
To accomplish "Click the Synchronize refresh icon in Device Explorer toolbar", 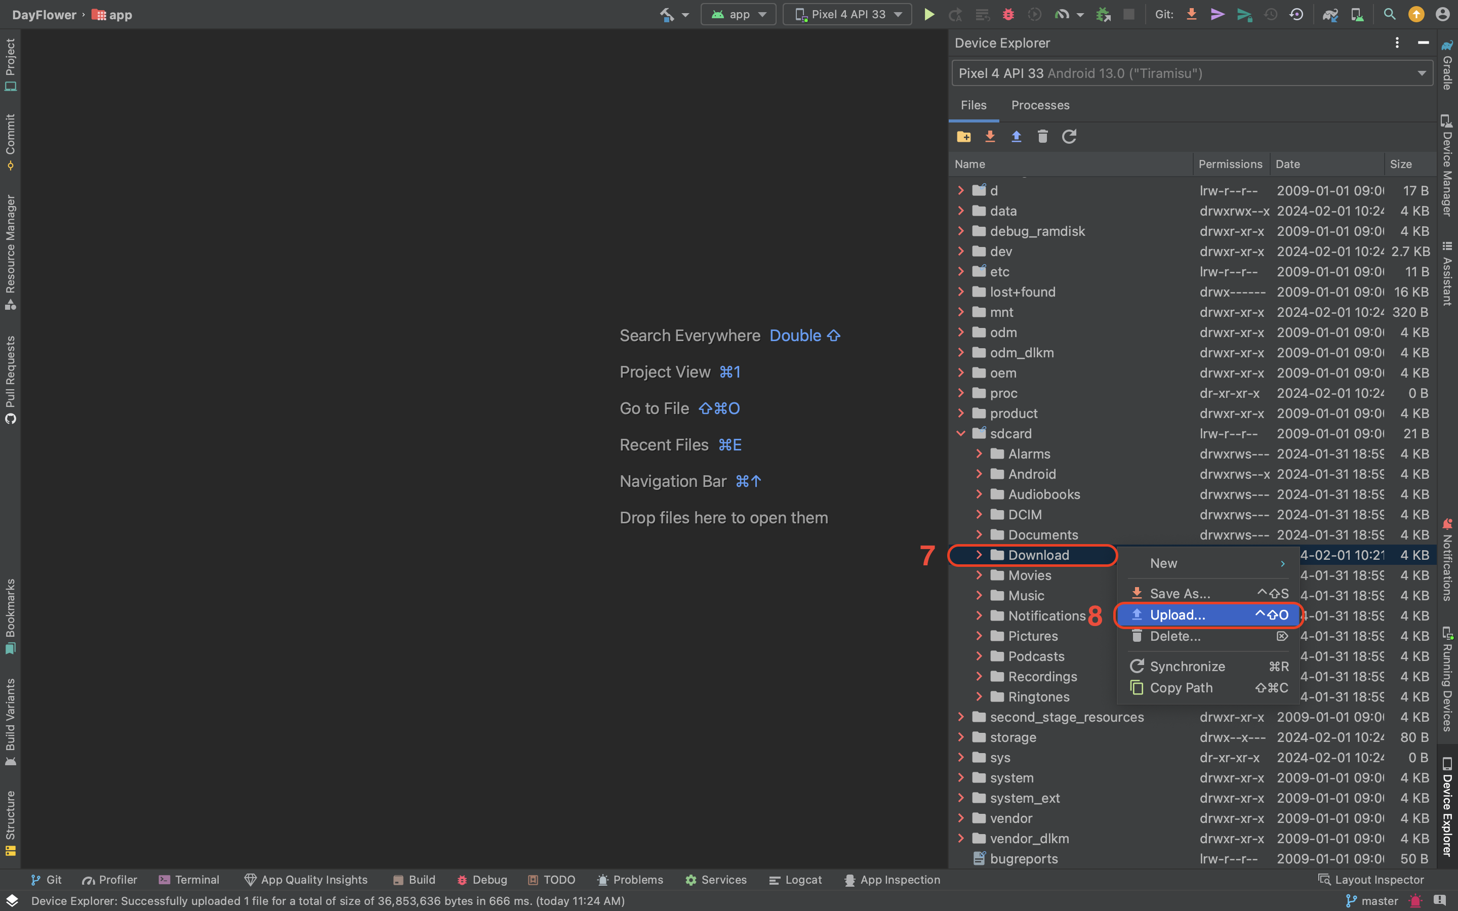I will (1069, 137).
